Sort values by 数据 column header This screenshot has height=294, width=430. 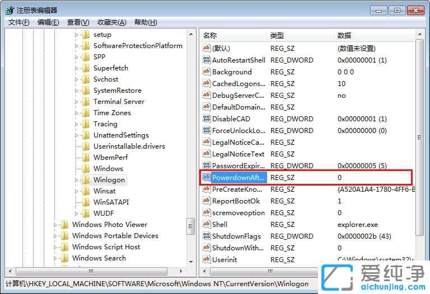375,35
